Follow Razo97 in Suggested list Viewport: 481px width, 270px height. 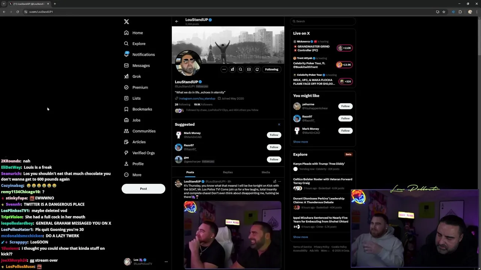[x=274, y=147]
